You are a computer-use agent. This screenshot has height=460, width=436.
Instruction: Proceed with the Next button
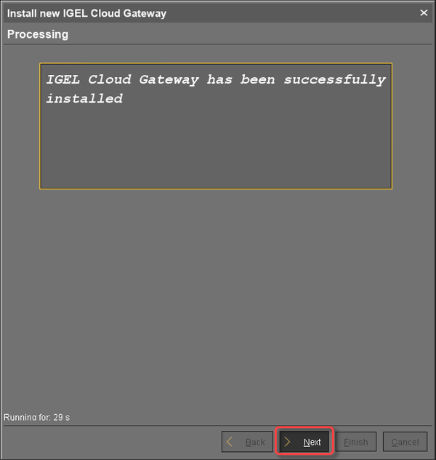tap(304, 442)
